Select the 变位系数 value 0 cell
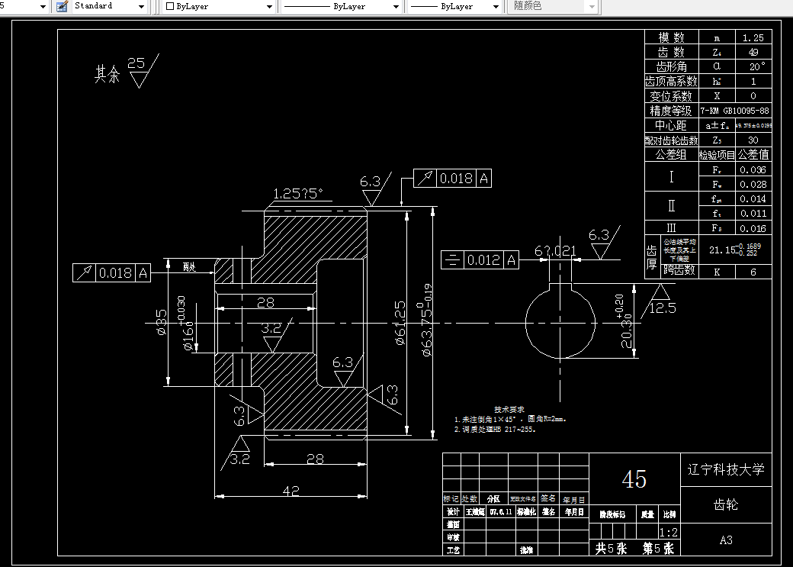This screenshot has height=567, width=793. (753, 95)
